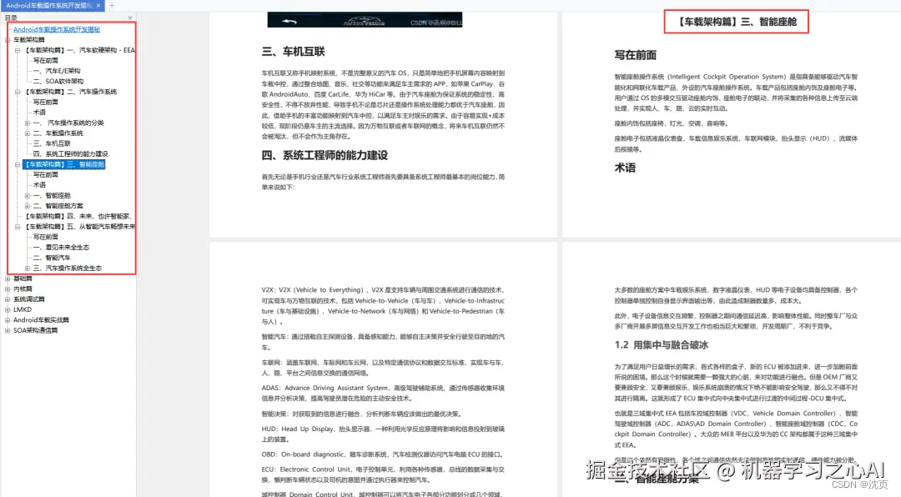Expand the 一、汽车操作系统的分类 node
The height and width of the screenshot is (497, 901).
tap(28, 121)
